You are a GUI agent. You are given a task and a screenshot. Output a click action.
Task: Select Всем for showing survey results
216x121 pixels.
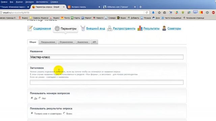[x=64, y=113]
